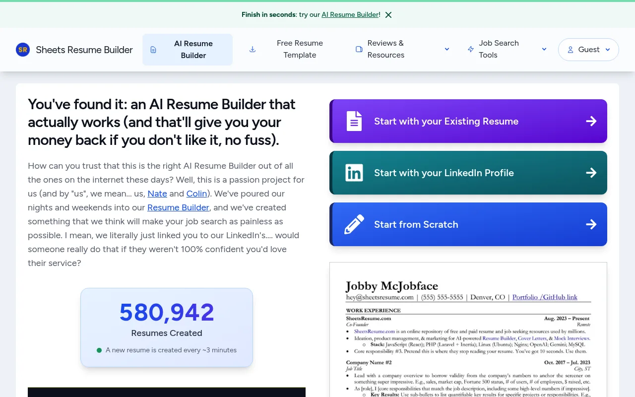Click the lightning bolt icon beside Job Search Tools
The image size is (635, 397).
coord(471,49)
